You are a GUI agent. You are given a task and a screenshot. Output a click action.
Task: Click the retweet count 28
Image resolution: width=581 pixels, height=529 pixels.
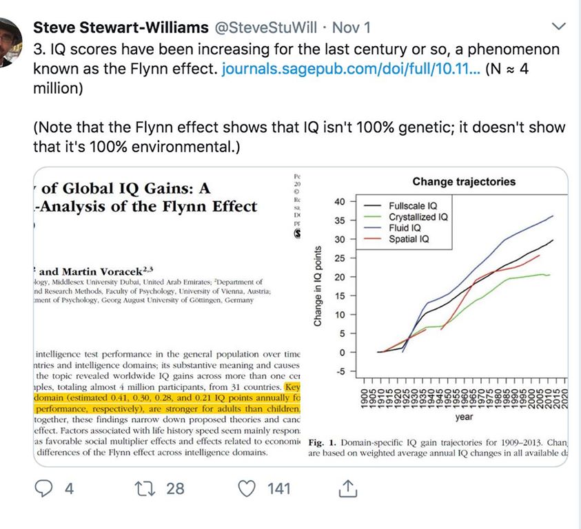[175, 488]
